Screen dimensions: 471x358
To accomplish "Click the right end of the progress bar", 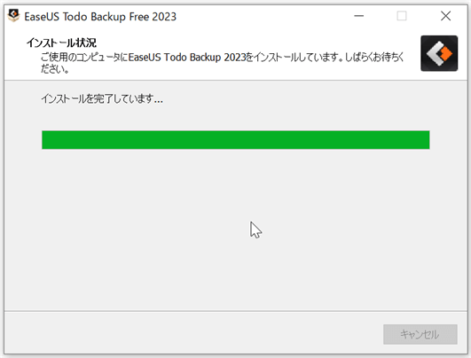I will pos(425,140).
